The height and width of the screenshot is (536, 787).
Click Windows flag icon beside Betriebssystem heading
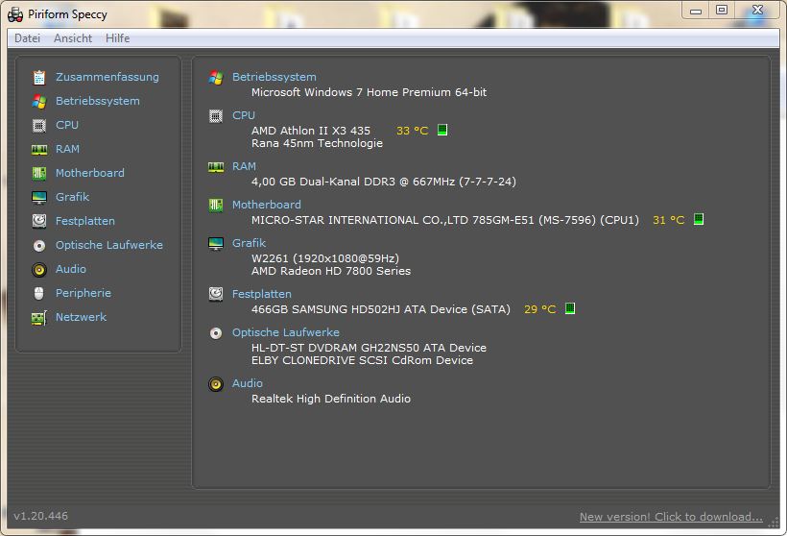(216, 78)
